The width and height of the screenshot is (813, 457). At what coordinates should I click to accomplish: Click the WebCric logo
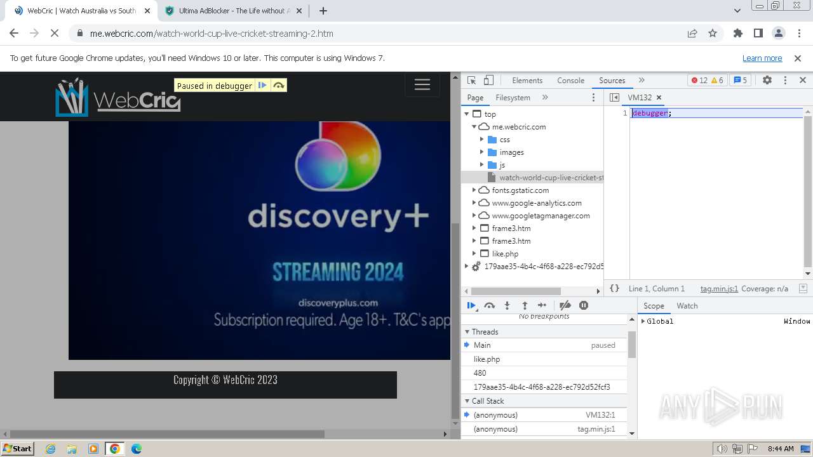(118, 97)
